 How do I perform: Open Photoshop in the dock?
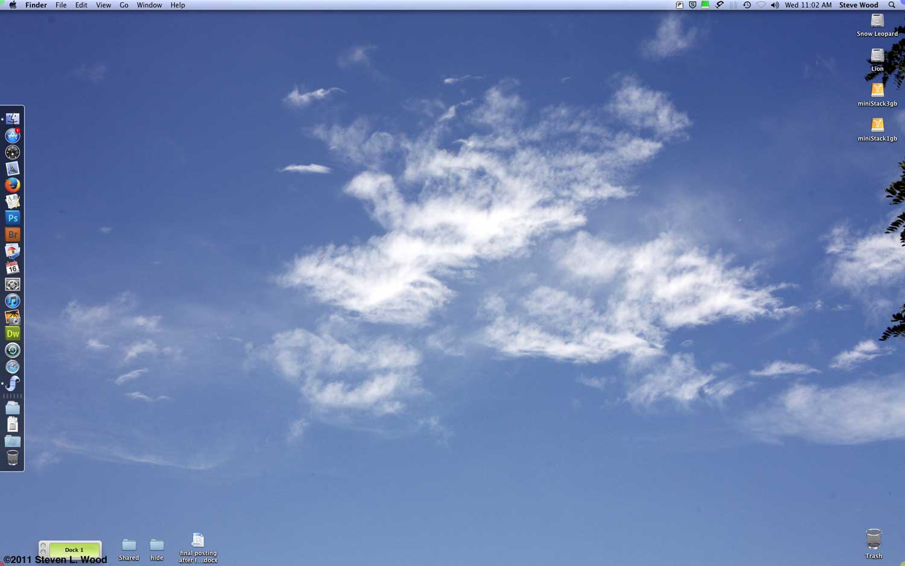tap(13, 218)
